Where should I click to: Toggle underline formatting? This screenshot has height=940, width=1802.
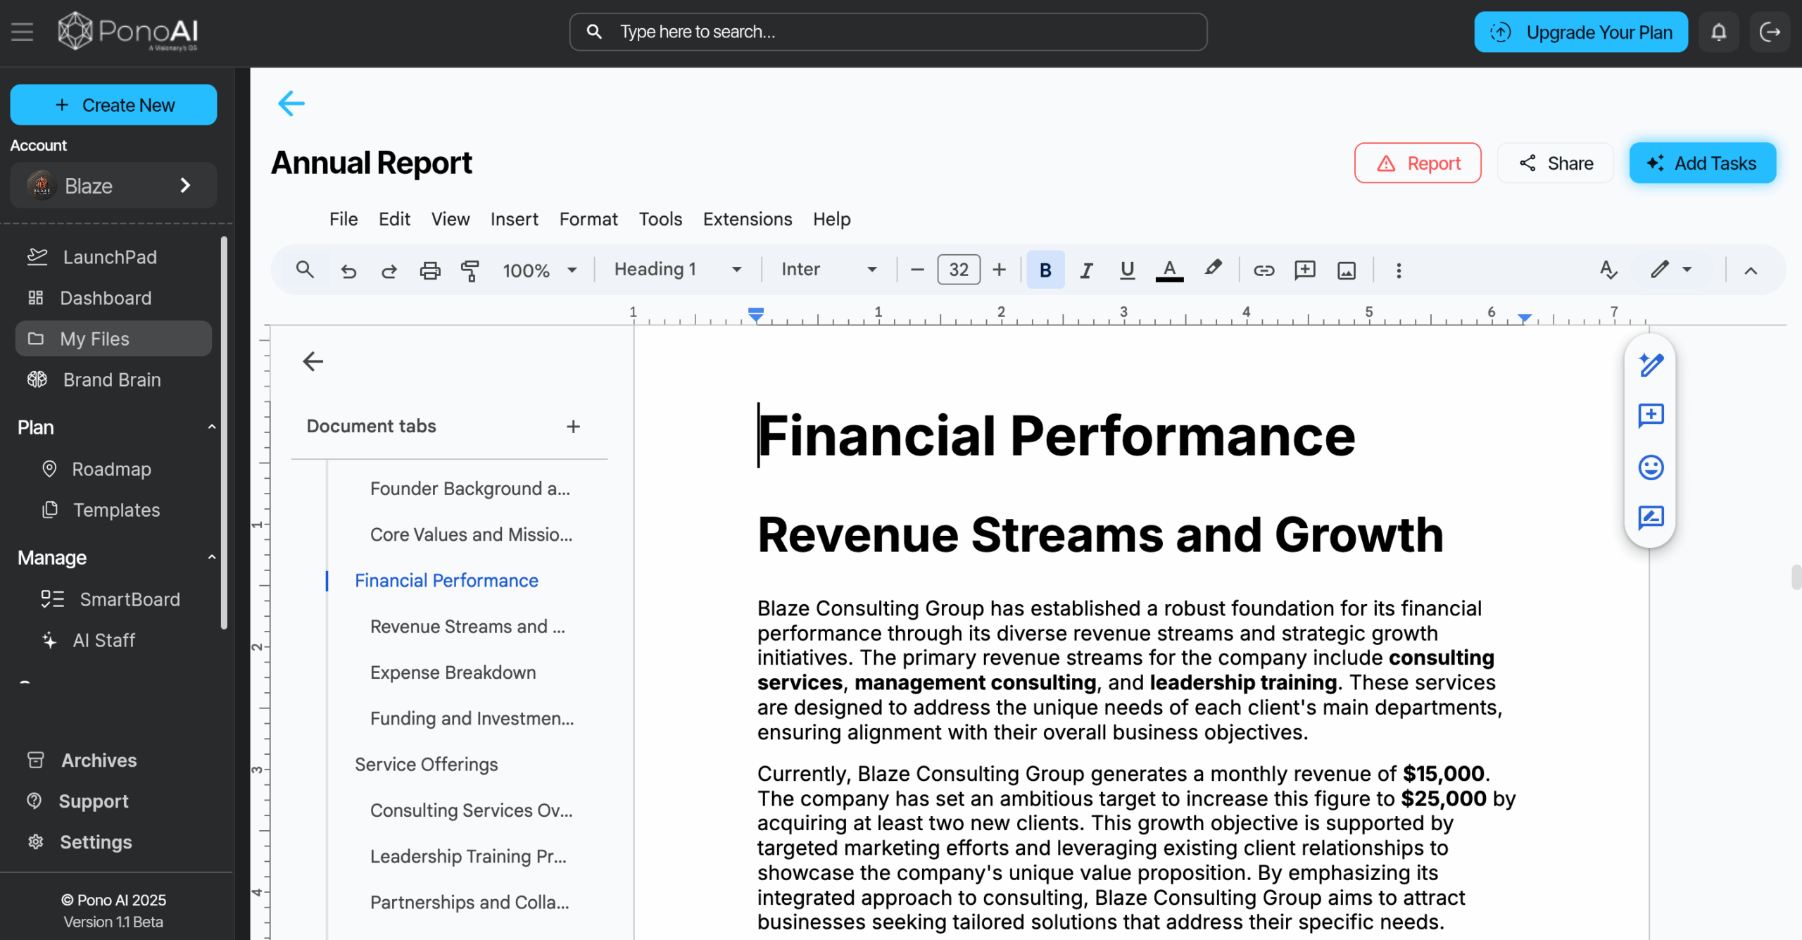1127,270
